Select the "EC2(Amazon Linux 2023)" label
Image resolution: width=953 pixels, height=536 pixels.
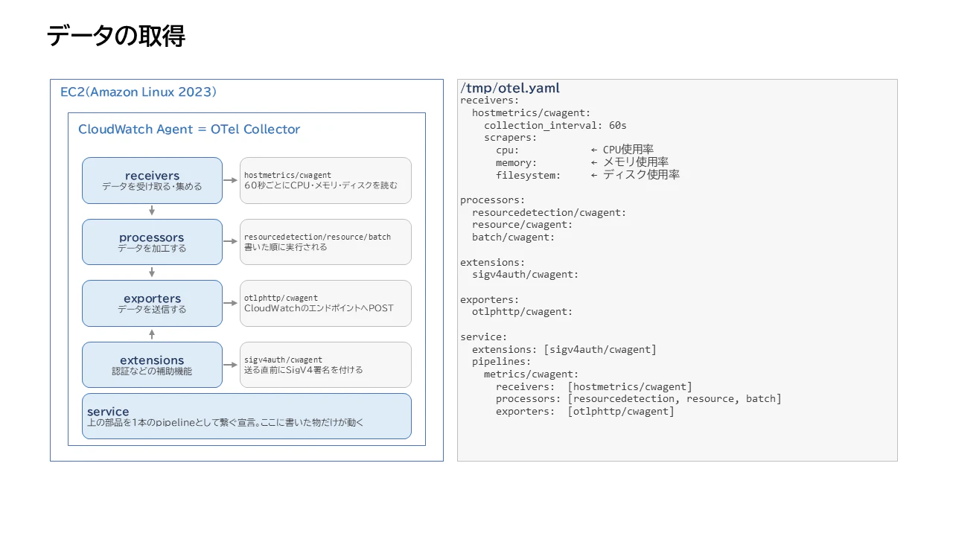pos(138,92)
